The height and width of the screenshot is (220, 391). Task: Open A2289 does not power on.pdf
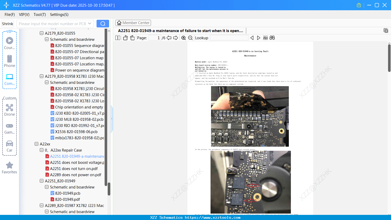[x=73, y=175]
